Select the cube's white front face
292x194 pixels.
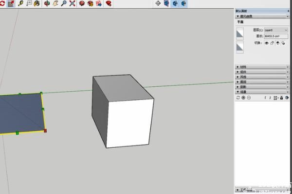[x=130, y=123]
